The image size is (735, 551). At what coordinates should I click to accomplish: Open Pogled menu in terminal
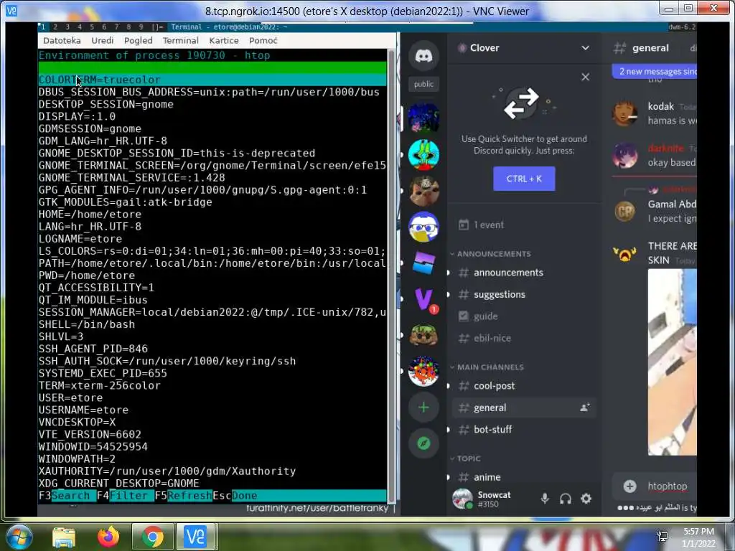click(139, 41)
